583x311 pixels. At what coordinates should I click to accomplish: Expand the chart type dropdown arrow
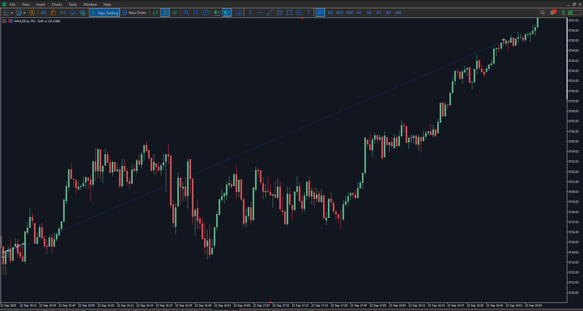pos(12,13)
